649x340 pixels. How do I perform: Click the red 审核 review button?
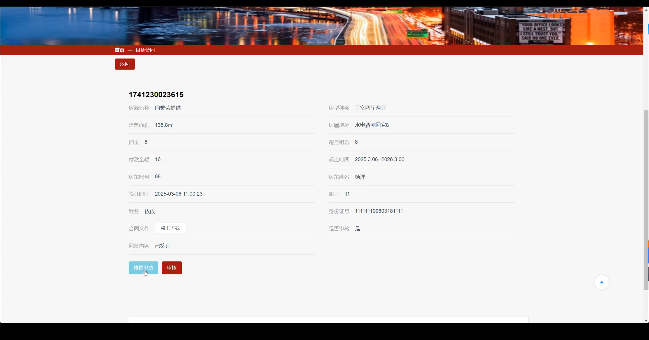pos(171,268)
